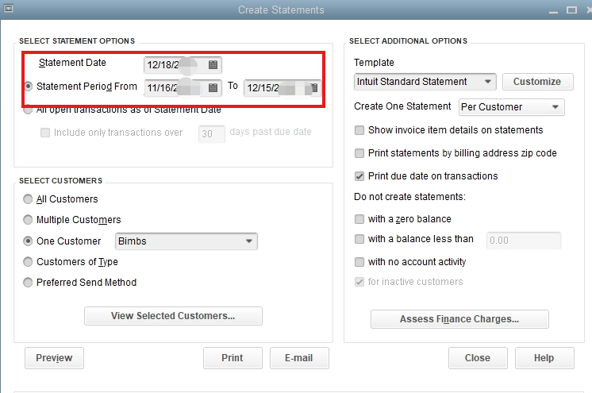This screenshot has height=393, width=592.
Task: Expand the Intuit Standard Statement template dropdown
Action: click(x=487, y=82)
